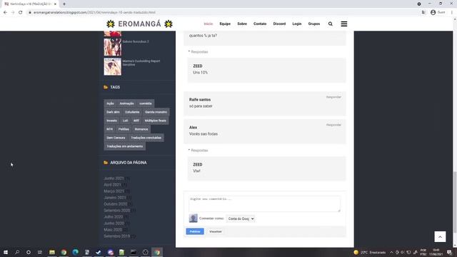457x257 pixels.
Task: Select the Traduções concluídas tag
Action: [x=146, y=138]
